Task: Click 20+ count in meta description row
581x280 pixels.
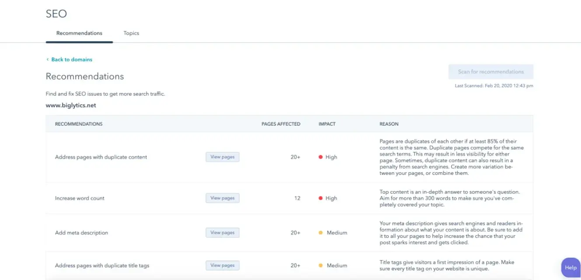Action: tap(296, 233)
